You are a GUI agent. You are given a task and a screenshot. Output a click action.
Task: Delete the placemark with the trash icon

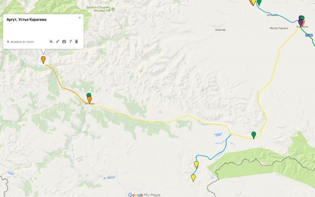(x=76, y=41)
